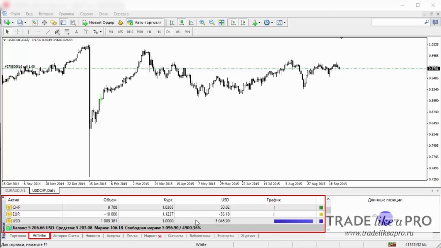Screen dimensions: 441x248
Task: Launch MetaEditor via the yellow book icon
Action: pos(121,22)
